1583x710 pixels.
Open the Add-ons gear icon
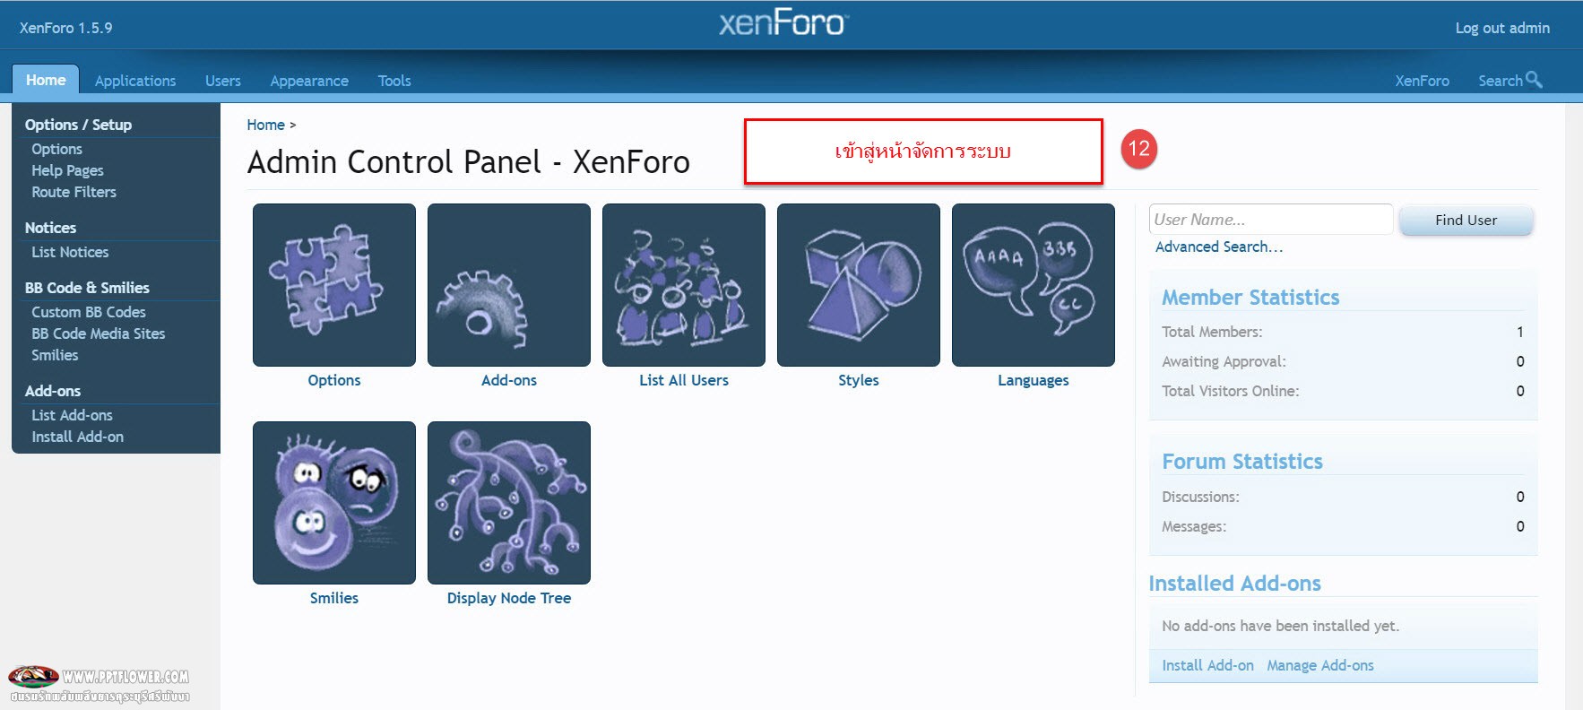[x=509, y=285]
